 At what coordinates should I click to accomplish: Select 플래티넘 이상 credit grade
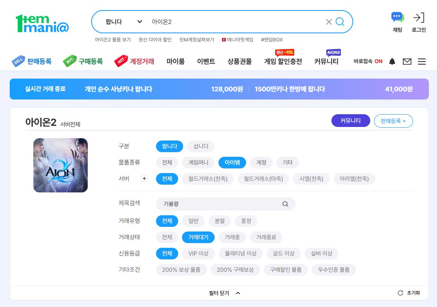(241, 253)
